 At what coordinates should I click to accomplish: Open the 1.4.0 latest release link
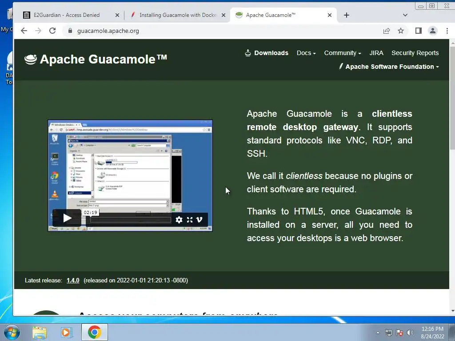click(x=73, y=281)
